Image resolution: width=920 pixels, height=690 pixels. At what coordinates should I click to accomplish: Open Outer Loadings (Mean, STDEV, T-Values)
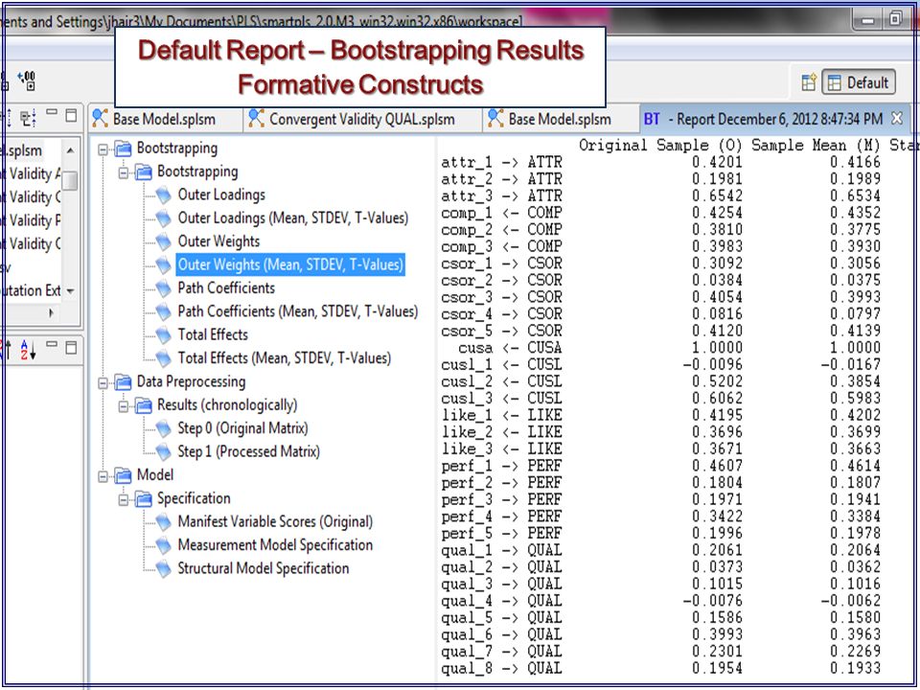pyautogui.click(x=293, y=218)
